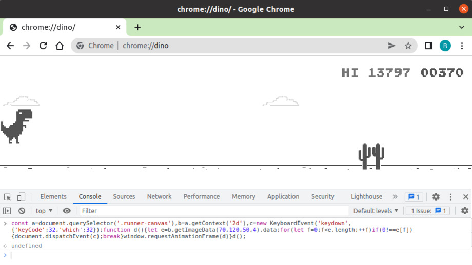Switch to the Application tab

coord(283,196)
